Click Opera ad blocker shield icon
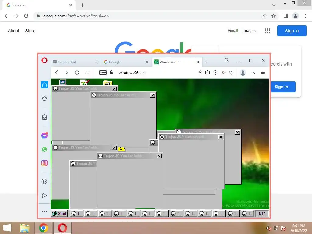 point(215,73)
